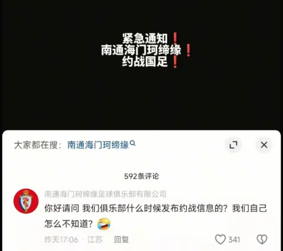Expand the comments panel to full screen
The image size is (283, 251).
[233, 145]
